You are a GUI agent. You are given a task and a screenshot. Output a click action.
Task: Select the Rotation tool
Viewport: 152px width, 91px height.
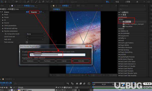point(13,2)
